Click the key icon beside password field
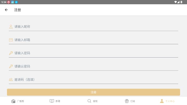This screenshot has width=187, height=105. (11, 53)
